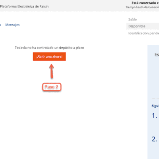Open the Mensajes navigation link
The image size is (159, 159).
point(12,25)
